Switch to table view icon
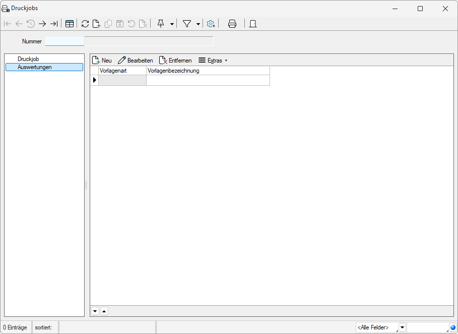Viewport: 458px width, 334px height. [x=70, y=24]
